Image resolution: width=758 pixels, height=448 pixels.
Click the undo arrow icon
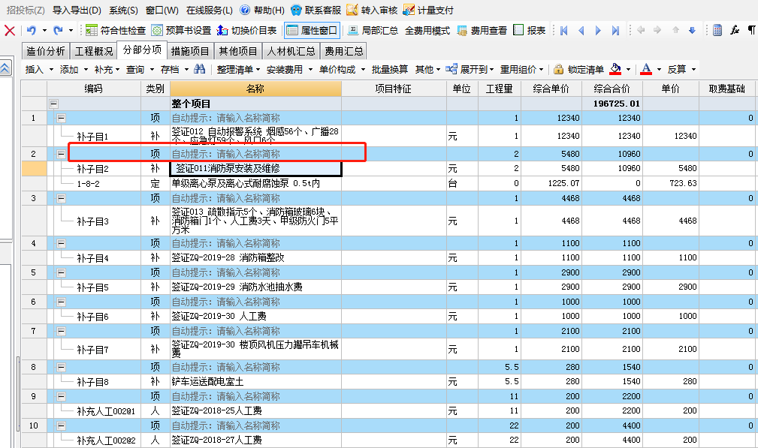32,31
